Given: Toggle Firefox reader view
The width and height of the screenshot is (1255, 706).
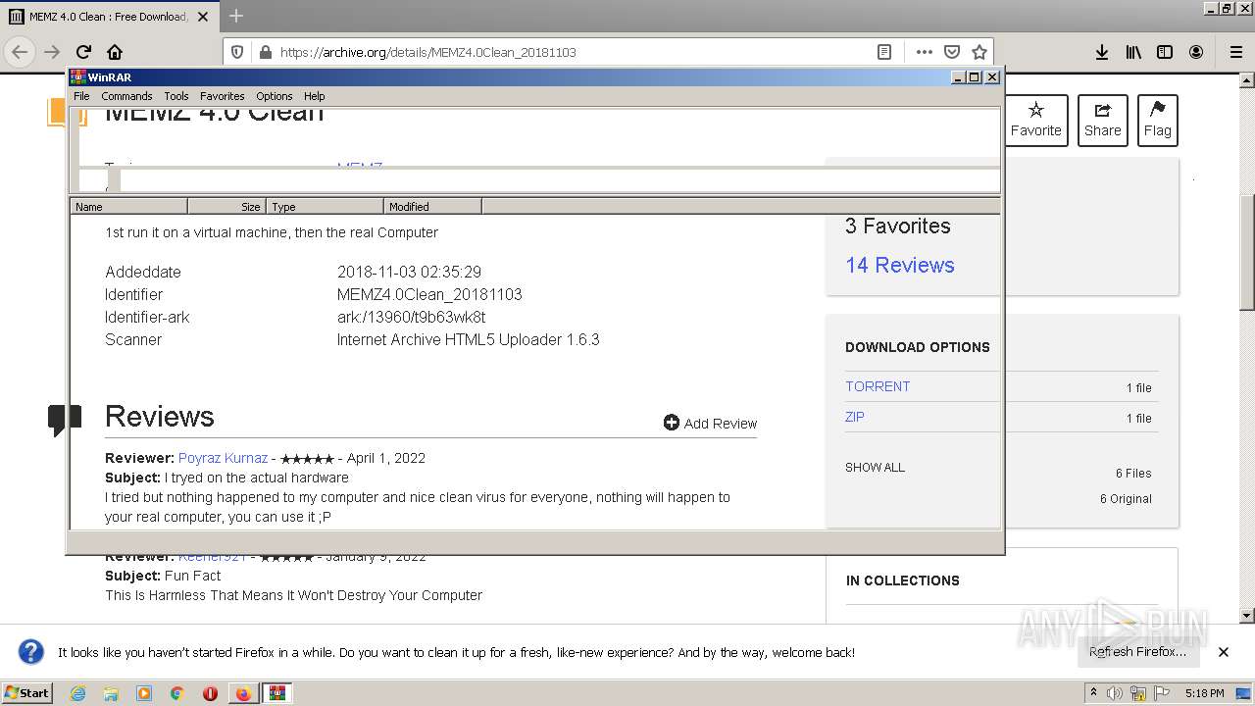Looking at the screenshot, I should point(883,52).
